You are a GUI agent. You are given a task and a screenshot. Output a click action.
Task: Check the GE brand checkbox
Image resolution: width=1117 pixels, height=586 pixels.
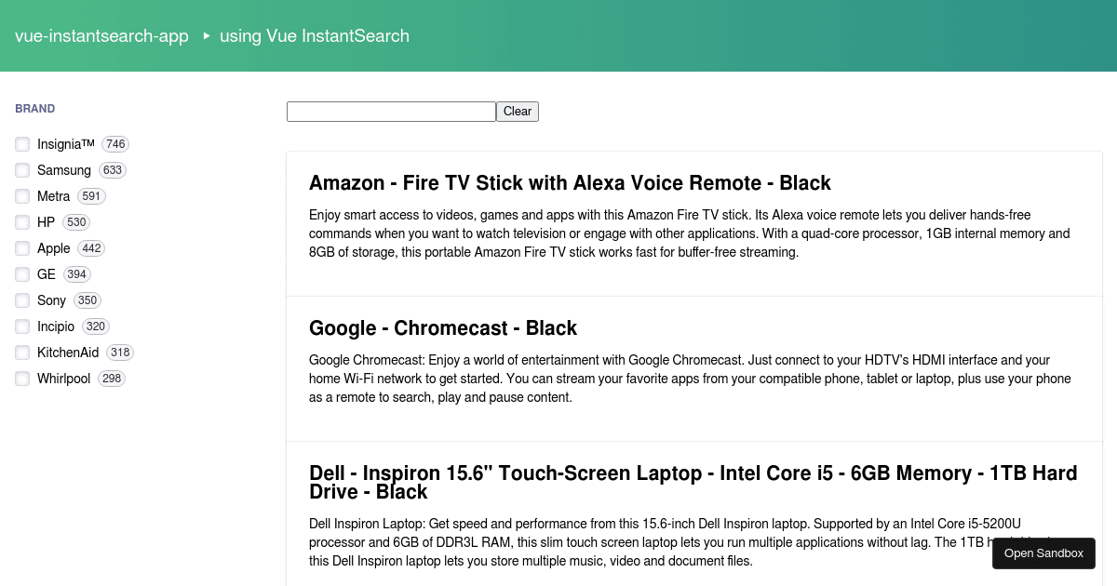pyautogui.click(x=22, y=274)
